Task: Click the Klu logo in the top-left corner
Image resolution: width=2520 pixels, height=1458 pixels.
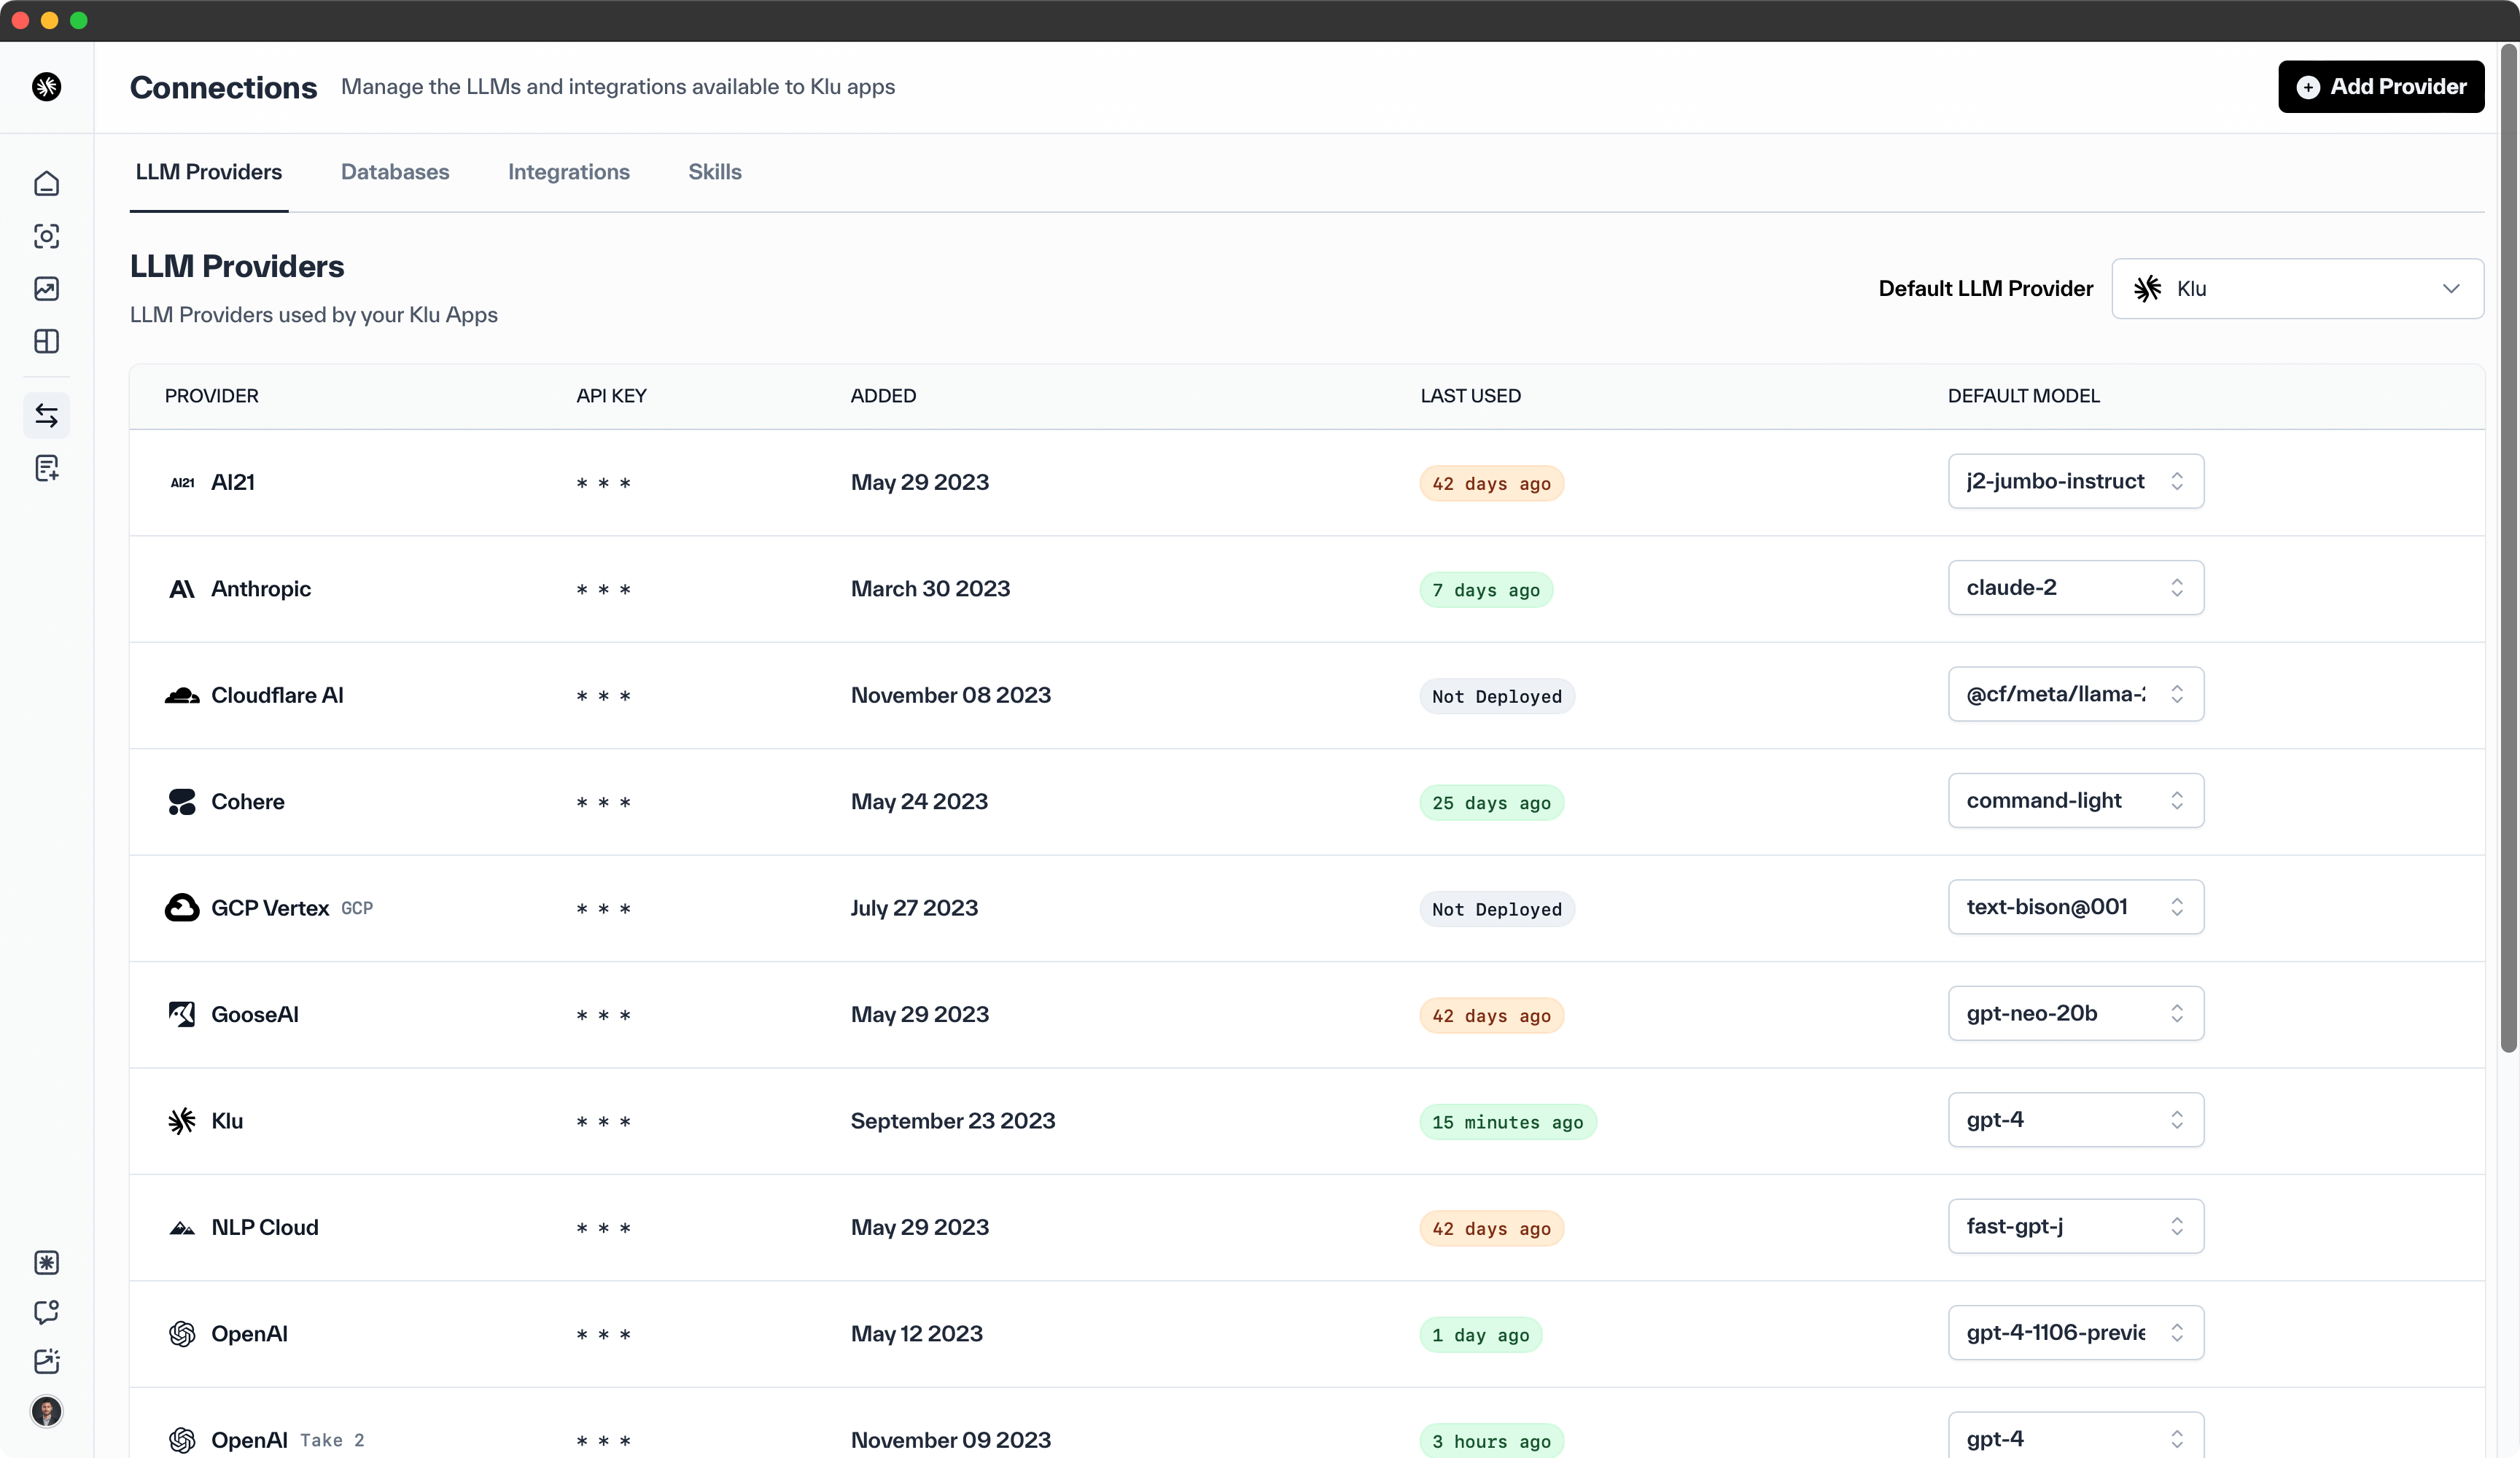Action: 46,87
